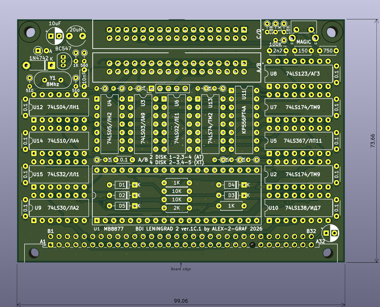Select the U1 MB8877 reference label
The image size is (380, 307).
109,229
